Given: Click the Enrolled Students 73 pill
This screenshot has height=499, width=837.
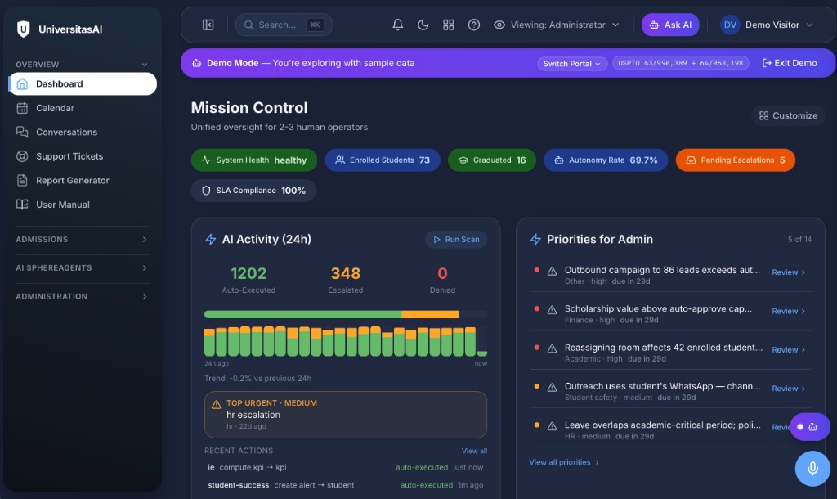Looking at the screenshot, I should pos(383,160).
